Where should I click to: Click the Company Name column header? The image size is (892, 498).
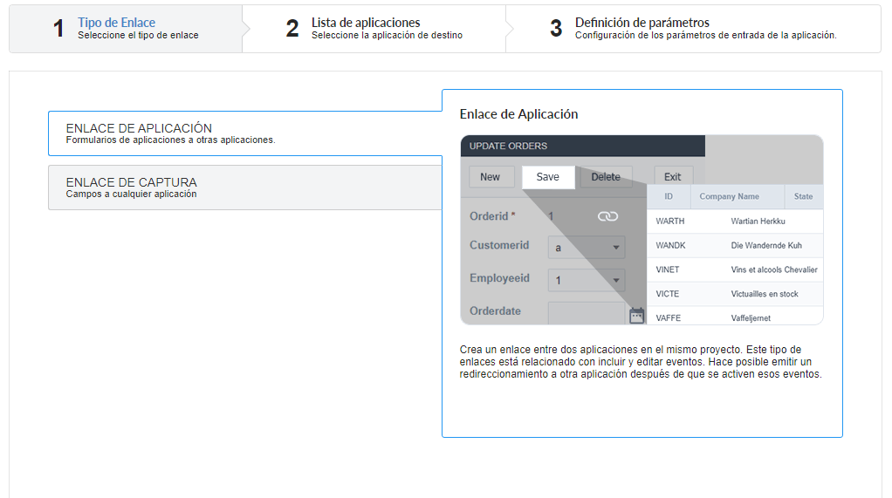[730, 196]
